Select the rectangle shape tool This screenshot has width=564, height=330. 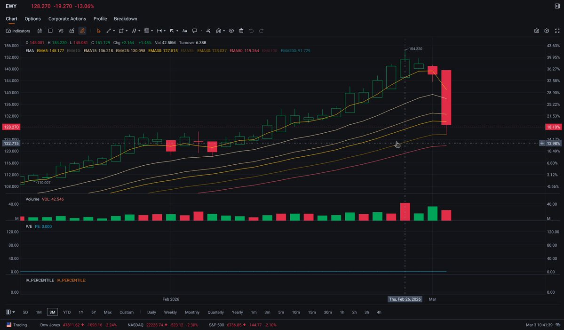121,31
